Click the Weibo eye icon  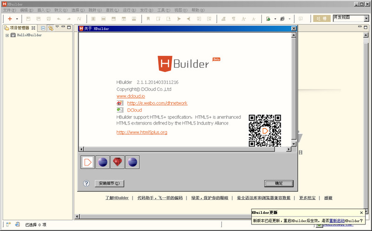[120, 103]
